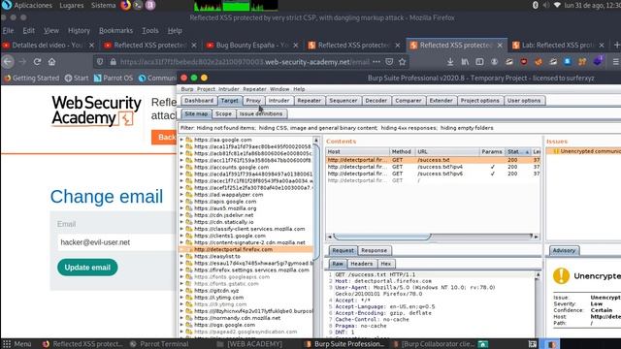Viewport: 621px width, 349px height.
Task: Expand the https://easylist.to node
Action: coord(181,256)
